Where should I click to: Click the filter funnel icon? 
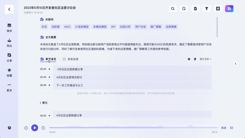point(207,9)
